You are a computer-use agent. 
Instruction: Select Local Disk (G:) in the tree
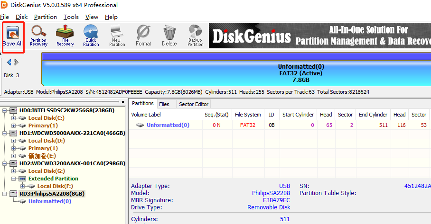point(46,171)
